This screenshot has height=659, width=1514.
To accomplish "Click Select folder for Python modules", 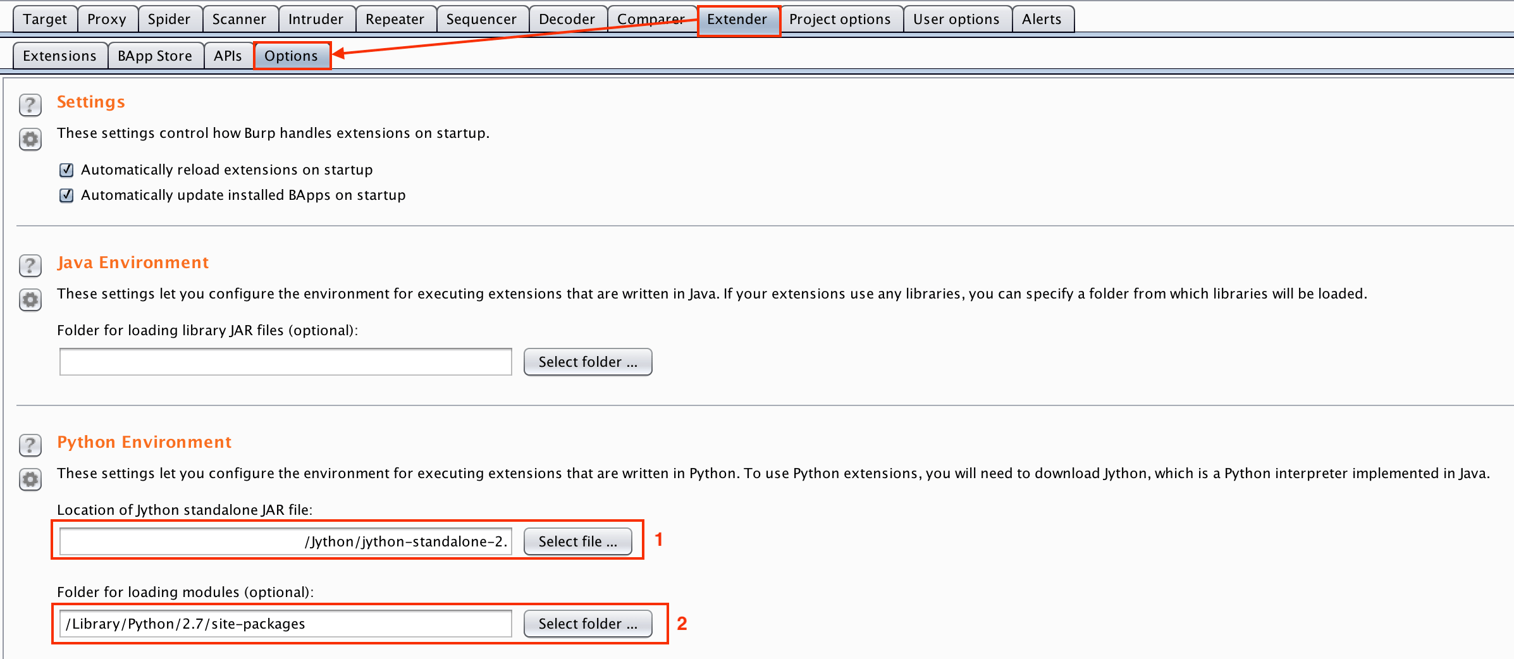I will 588,624.
